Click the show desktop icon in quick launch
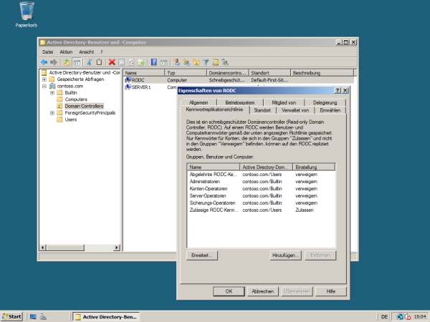 [33, 317]
